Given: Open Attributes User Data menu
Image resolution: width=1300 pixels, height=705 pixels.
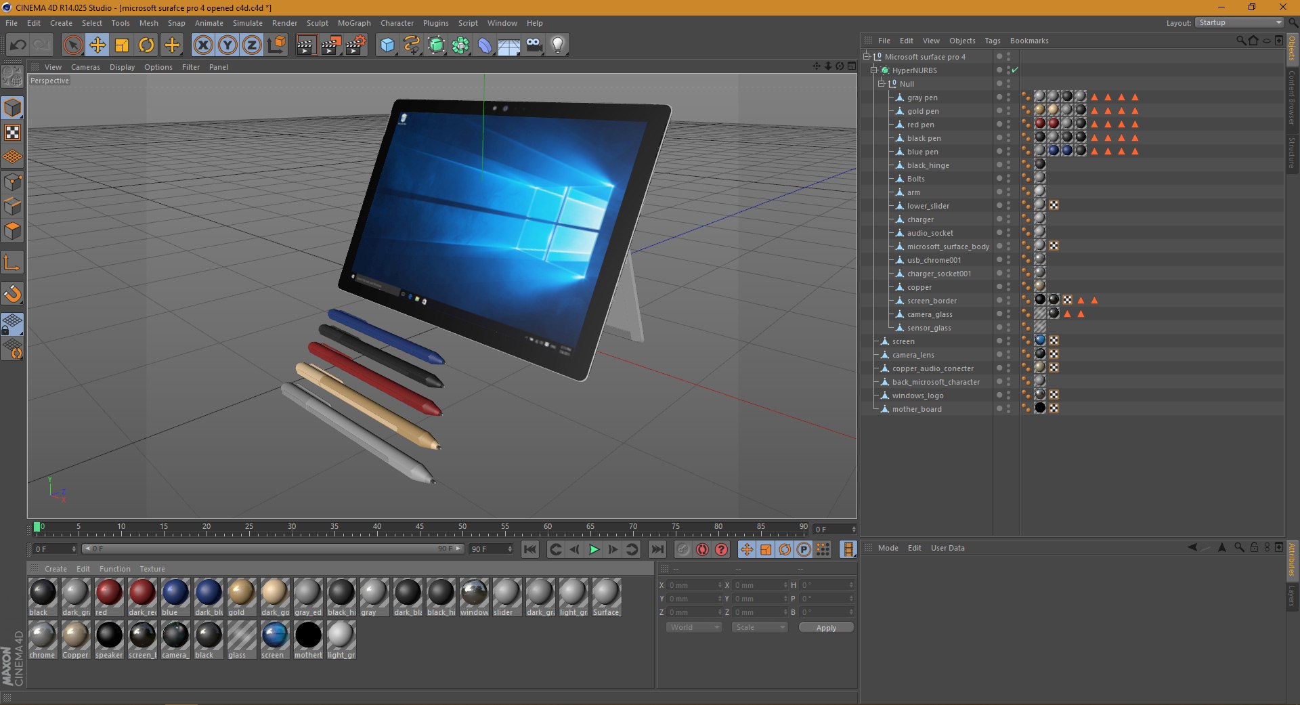Looking at the screenshot, I should (947, 548).
